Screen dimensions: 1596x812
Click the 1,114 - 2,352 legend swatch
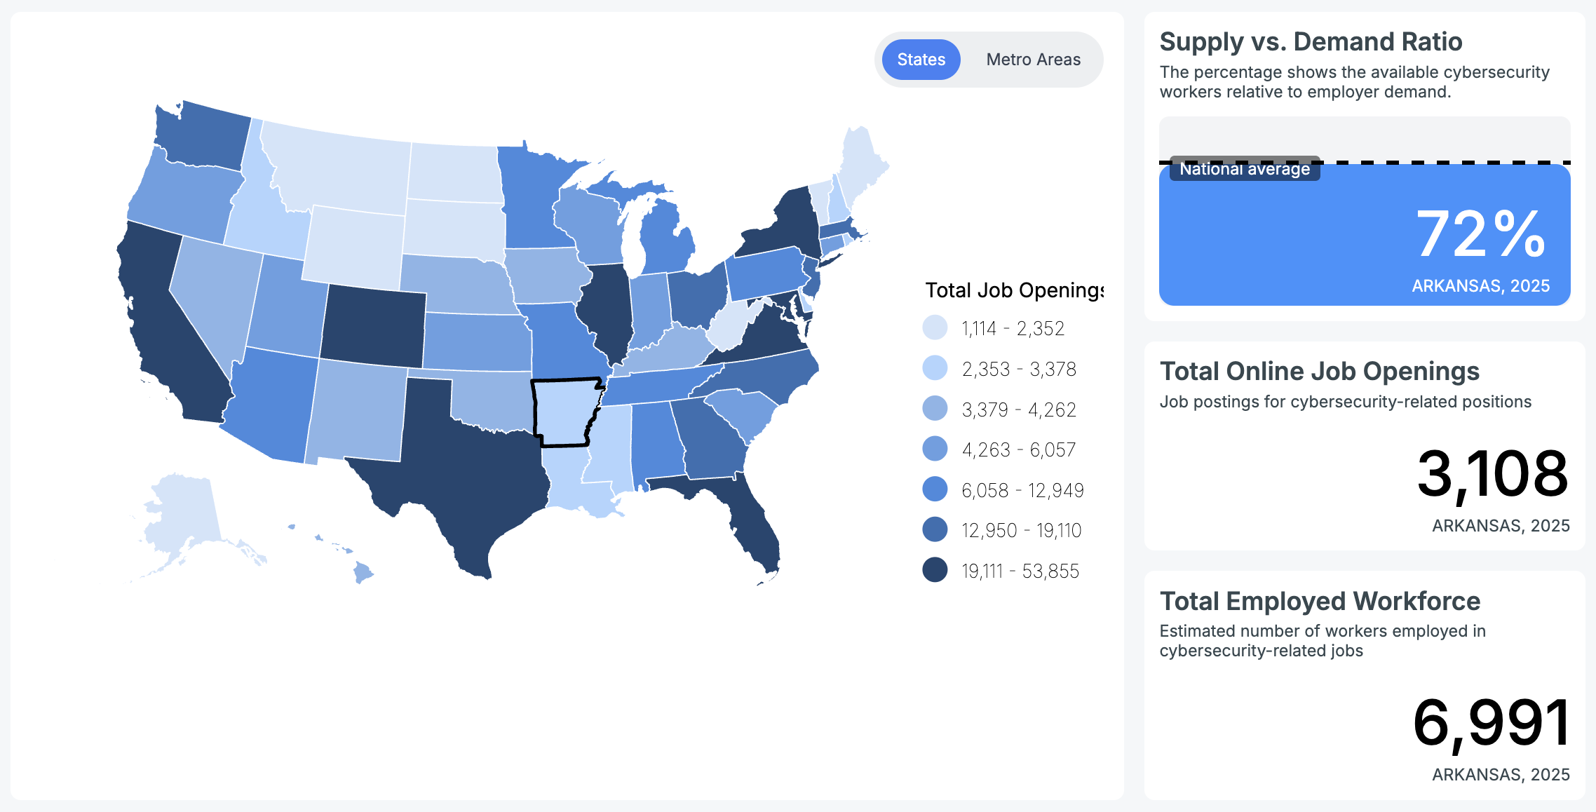935,327
